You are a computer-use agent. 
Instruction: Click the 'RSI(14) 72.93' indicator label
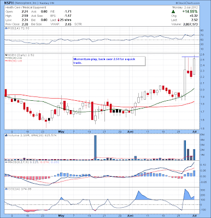tap(18, 28)
